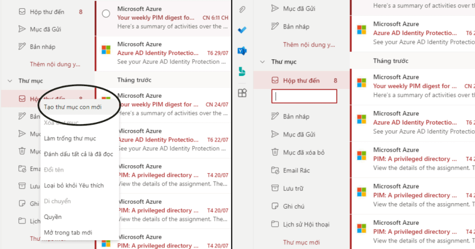Open 'Lưu trữ' archive folder label in right screenshot
The width and height of the screenshot is (475, 249).
293,188
